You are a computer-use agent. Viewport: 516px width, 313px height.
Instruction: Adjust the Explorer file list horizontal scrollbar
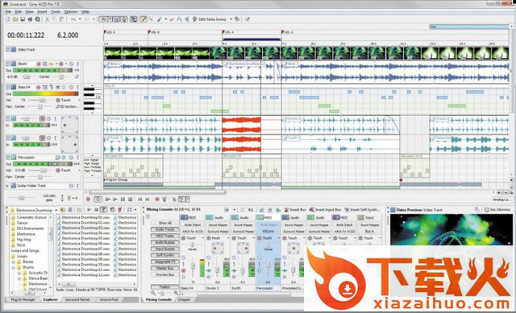coord(69,284)
